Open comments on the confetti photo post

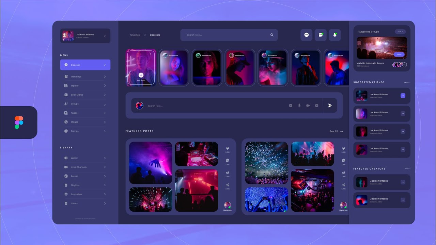pos(343,160)
